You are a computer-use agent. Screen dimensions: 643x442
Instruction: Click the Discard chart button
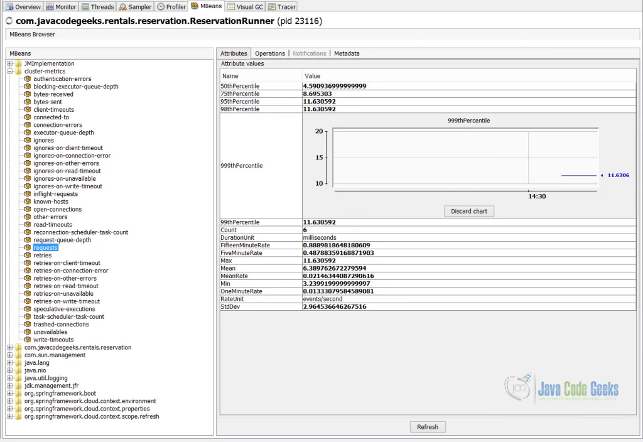(468, 211)
